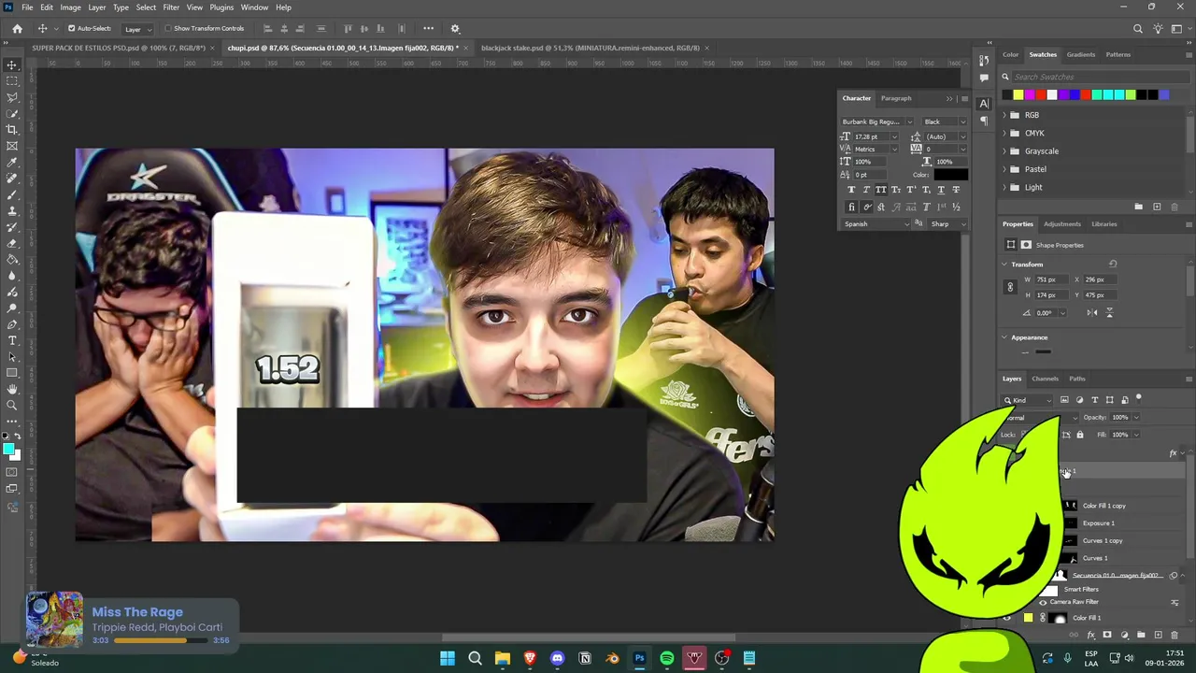Select the Eraser tool
The height and width of the screenshot is (673, 1196).
tap(12, 243)
